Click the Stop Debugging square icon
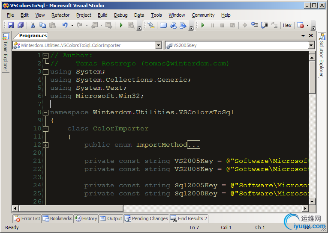The width and height of the screenshot is (328, 233). (x=223, y=26)
